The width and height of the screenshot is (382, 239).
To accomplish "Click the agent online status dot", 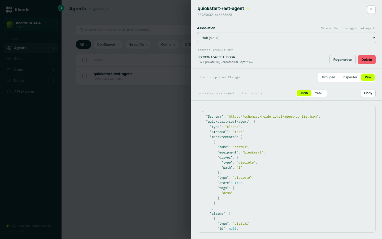I will 248,8.
